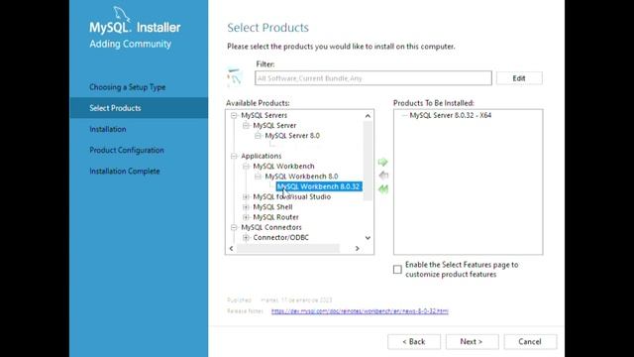
Task: Click horizontal scroll right arrow
Action: tap(357, 248)
